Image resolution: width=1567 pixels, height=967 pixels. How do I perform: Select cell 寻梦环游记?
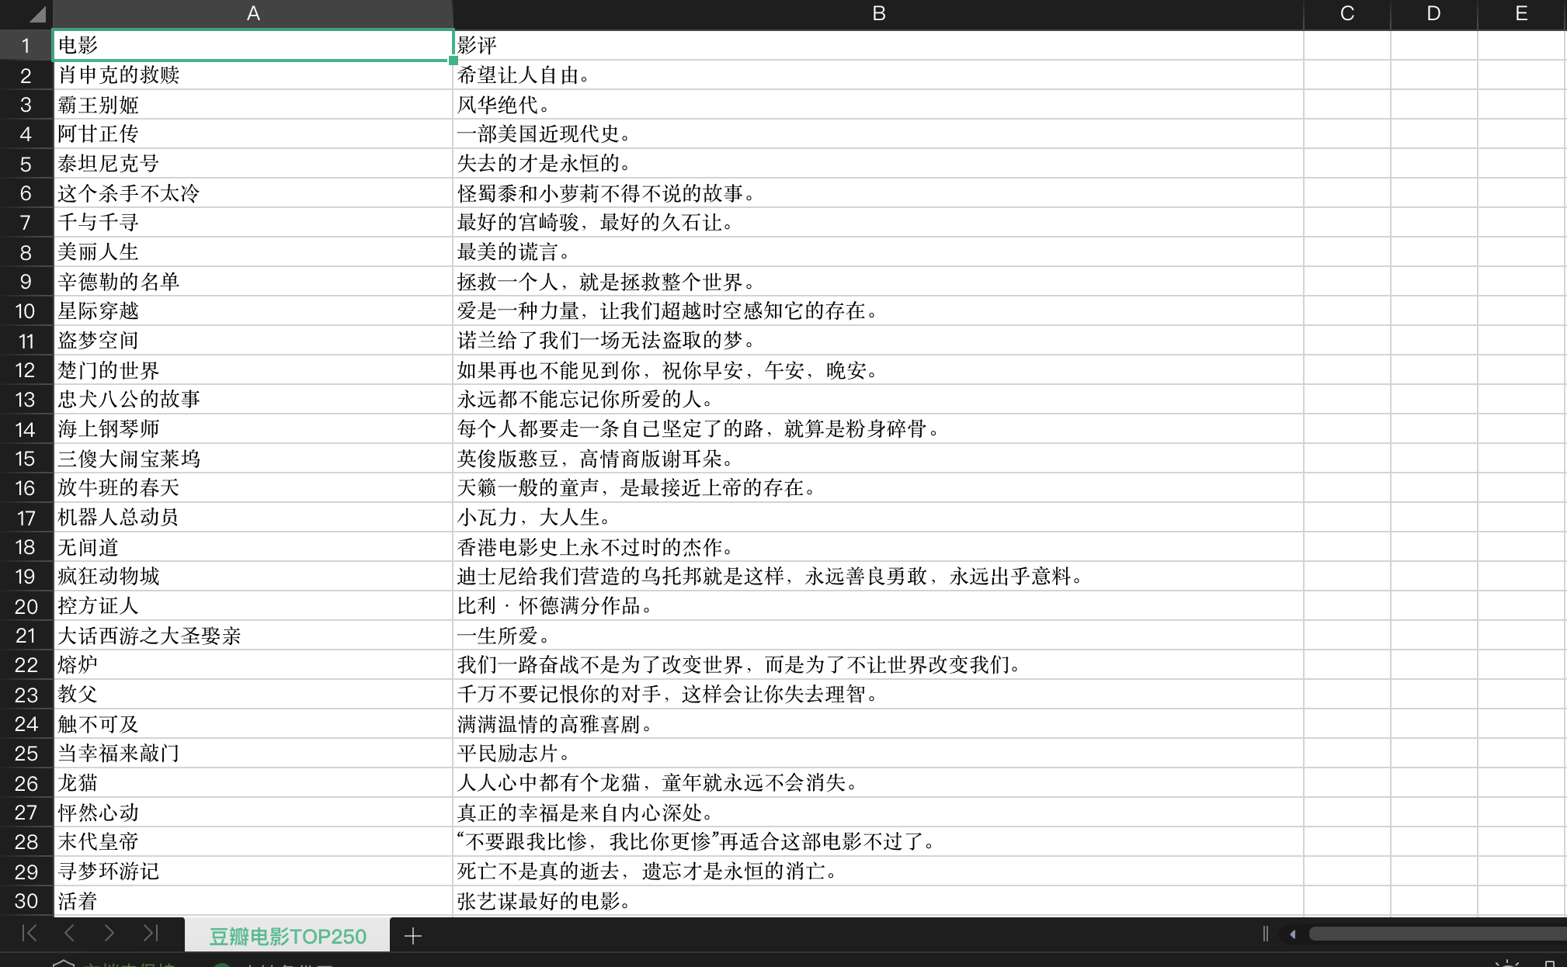253,872
